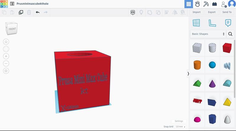Select the blue Sphere shape
This screenshot has height=131, width=236.
pos(212,65)
